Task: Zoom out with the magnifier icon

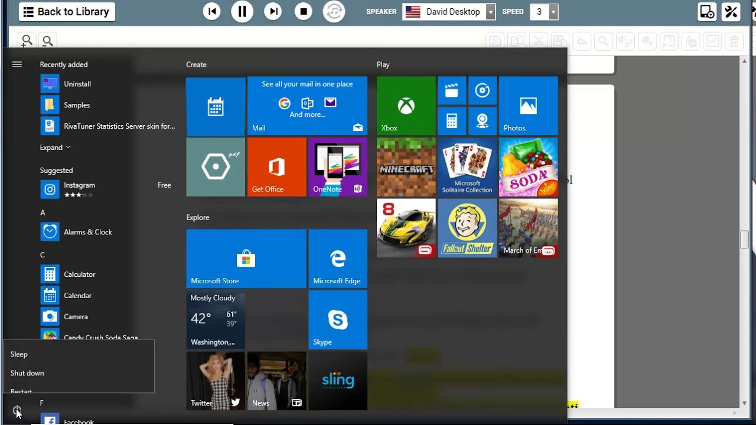Action: (x=48, y=41)
